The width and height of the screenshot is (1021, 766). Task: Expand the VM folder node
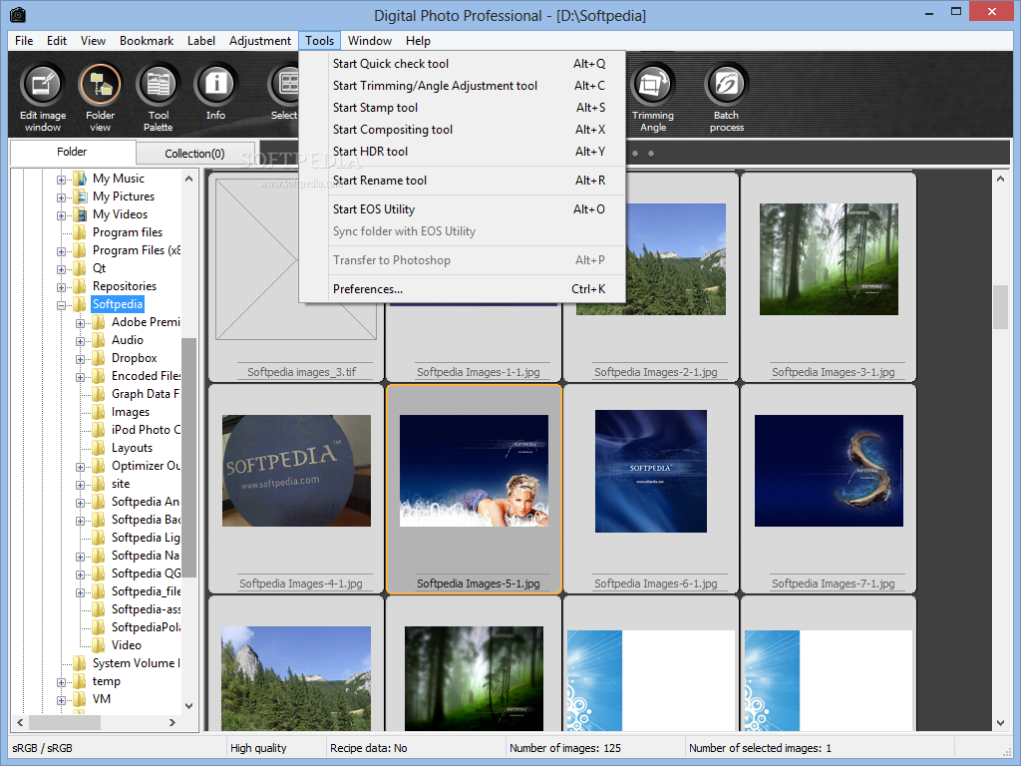[x=61, y=700]
